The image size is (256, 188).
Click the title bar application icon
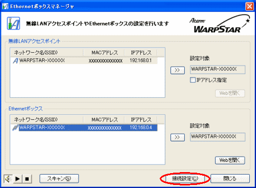(5, 6)
